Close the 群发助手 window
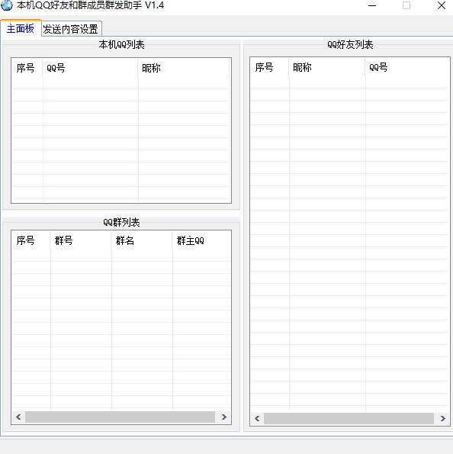The height and width of the screenshot is (454, 453). [x=441, y=5]
